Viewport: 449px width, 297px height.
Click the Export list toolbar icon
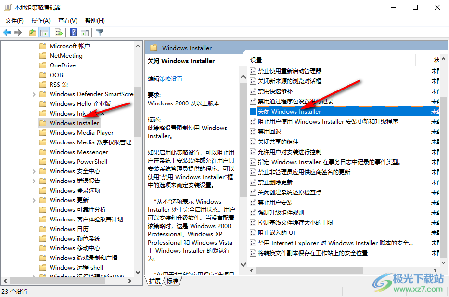pyautogui.click(x=58, y=33)
